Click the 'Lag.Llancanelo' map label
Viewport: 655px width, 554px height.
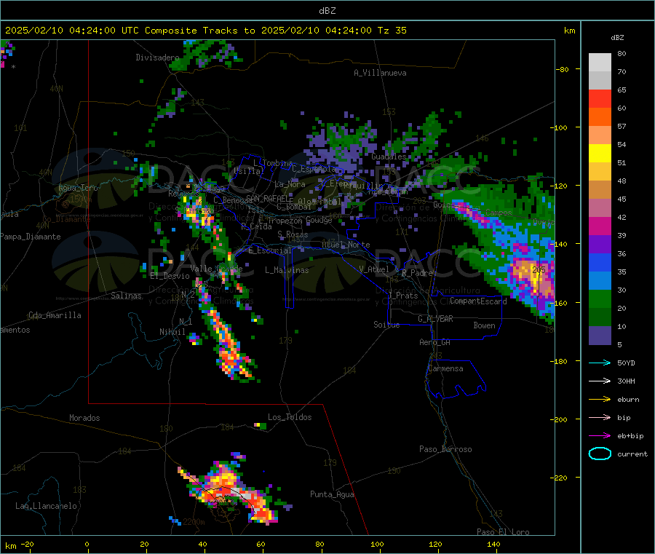click(46, 506)
